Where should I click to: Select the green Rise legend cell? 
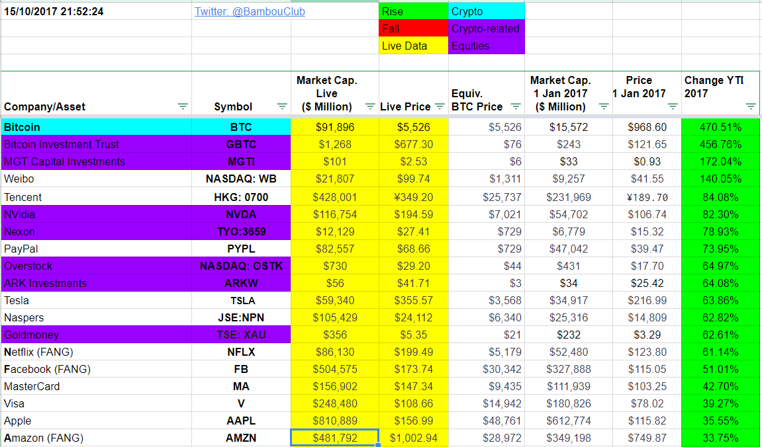click(x=414, y=11)
